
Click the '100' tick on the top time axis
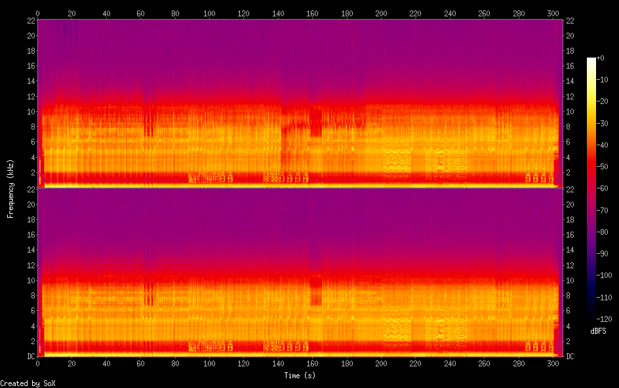point(209,13)
